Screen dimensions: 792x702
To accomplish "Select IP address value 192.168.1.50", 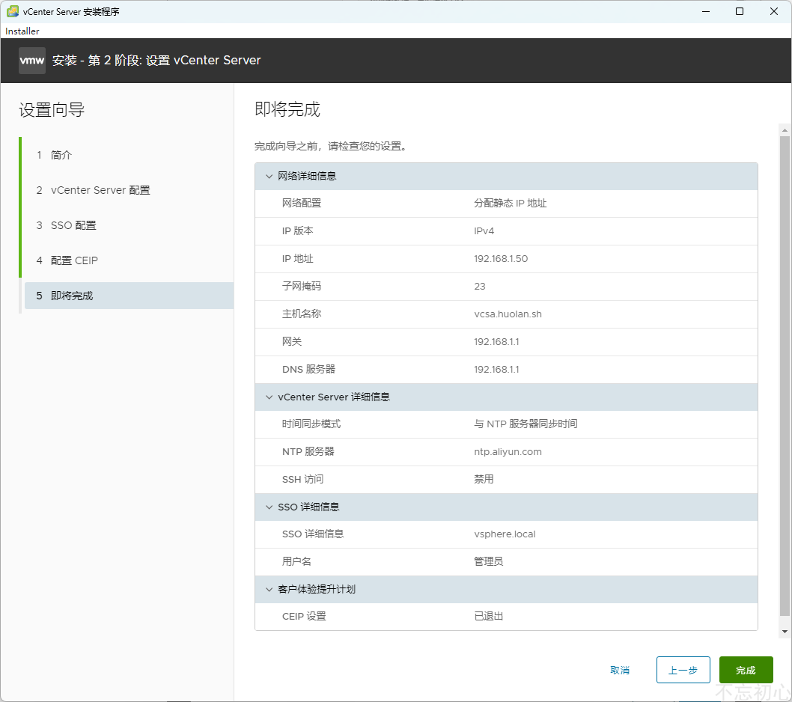I will (x=501, y=259).
